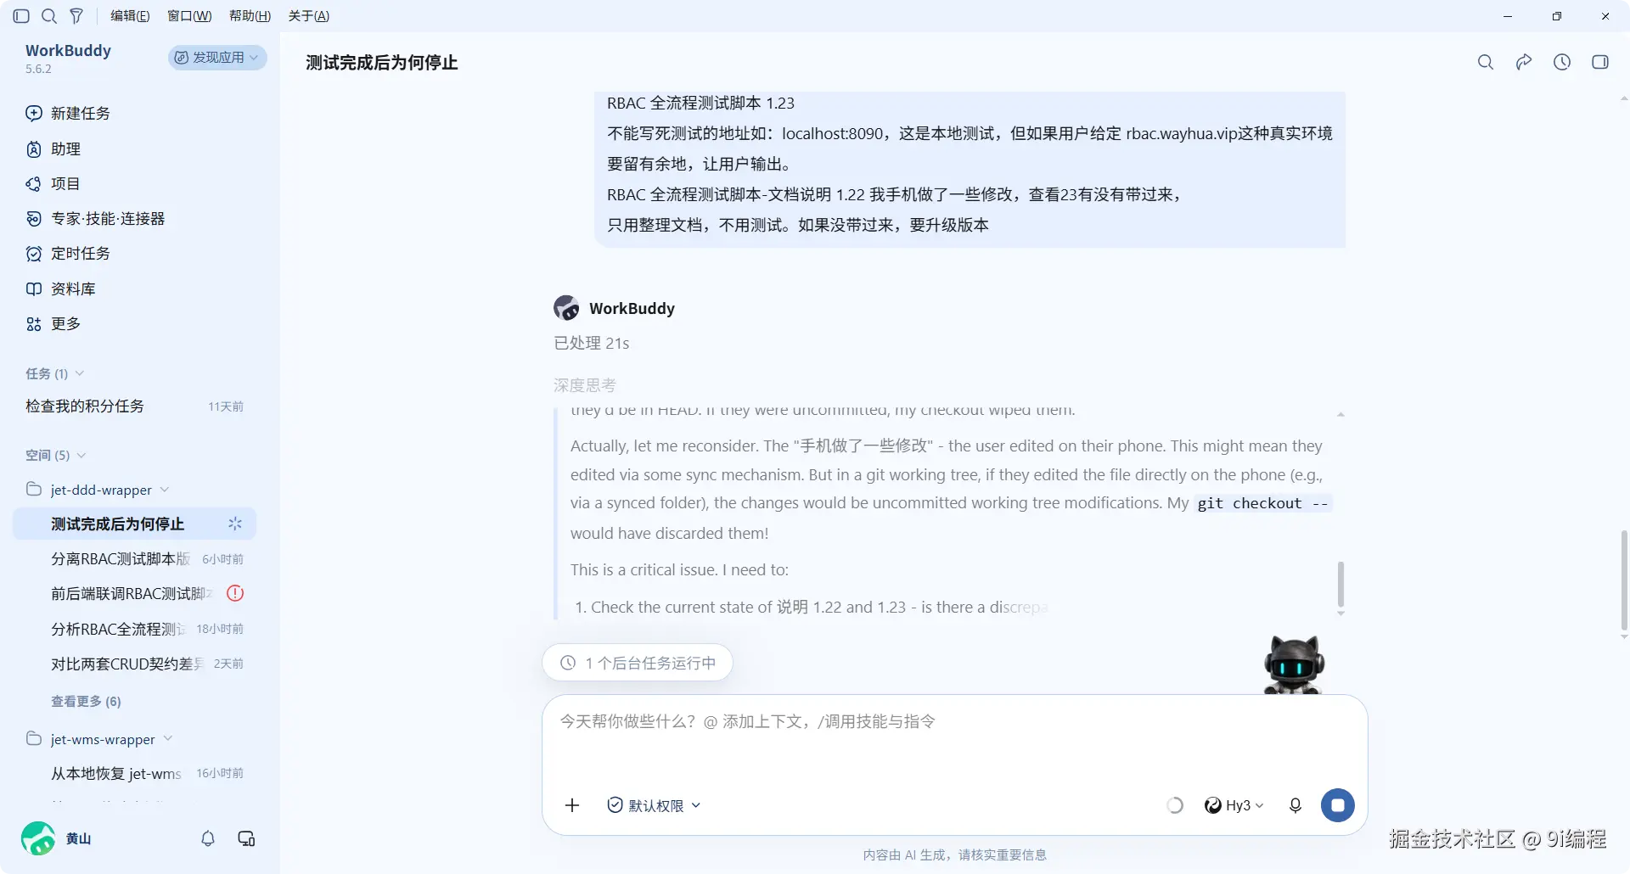Add attachment with plus icon
This screenshot has width=1630, height=874.
pos(572,805)
